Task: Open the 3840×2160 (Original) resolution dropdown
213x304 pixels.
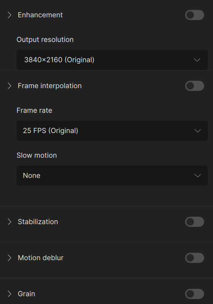Action: coord(112,60)
